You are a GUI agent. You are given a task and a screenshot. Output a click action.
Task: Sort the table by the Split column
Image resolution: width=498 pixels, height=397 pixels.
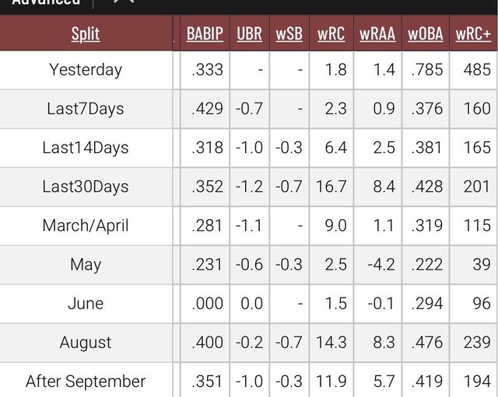point(86,33)
